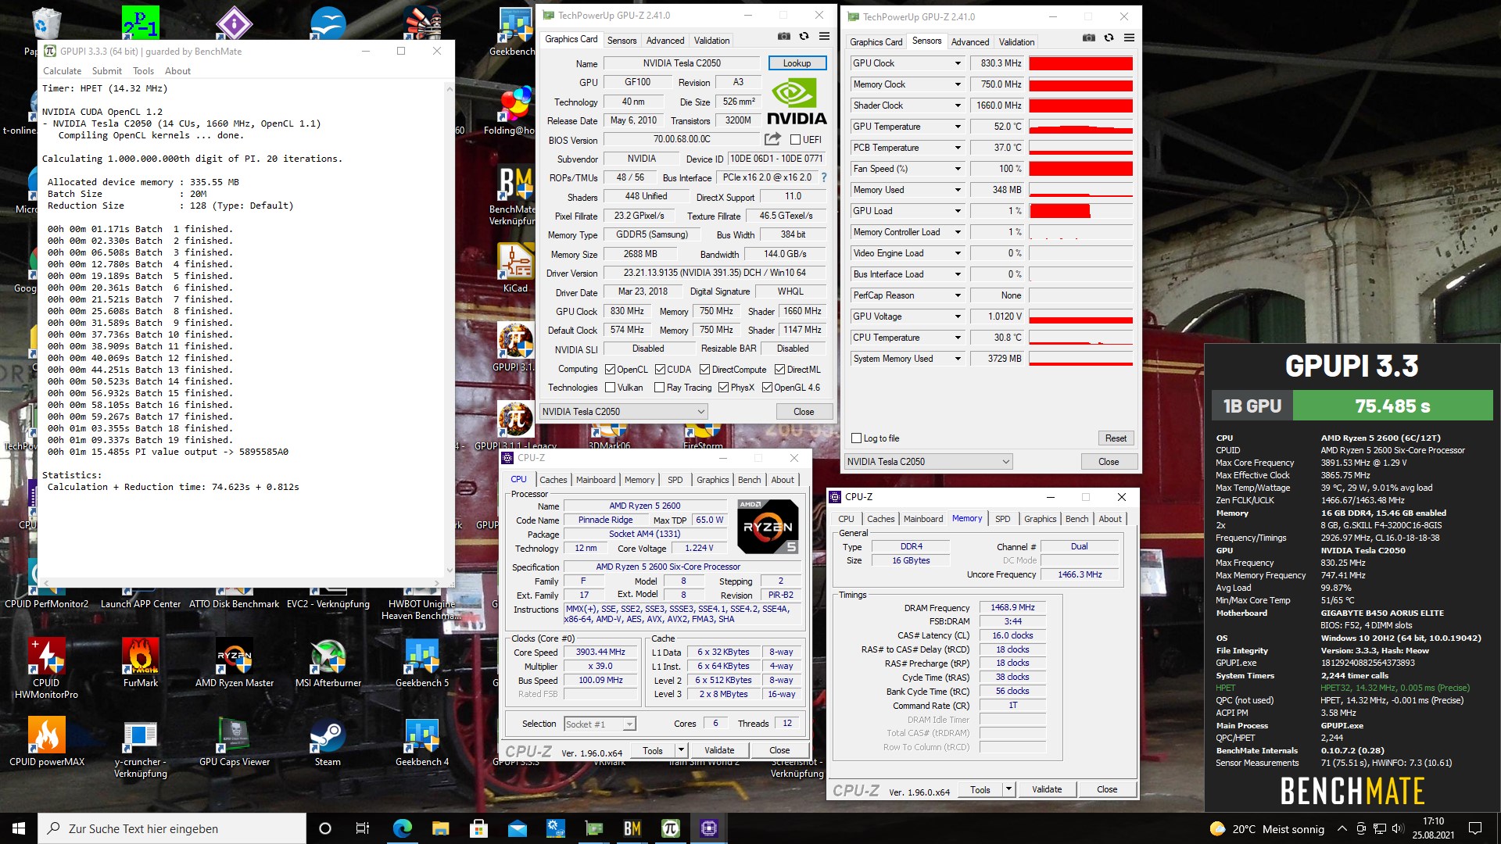Image resolution: width=1501 pixels, height=844 pixels.
Task: Switch to Advanced tab in GPU-Z Graphics Card window
Action: [x=665, y=41]
